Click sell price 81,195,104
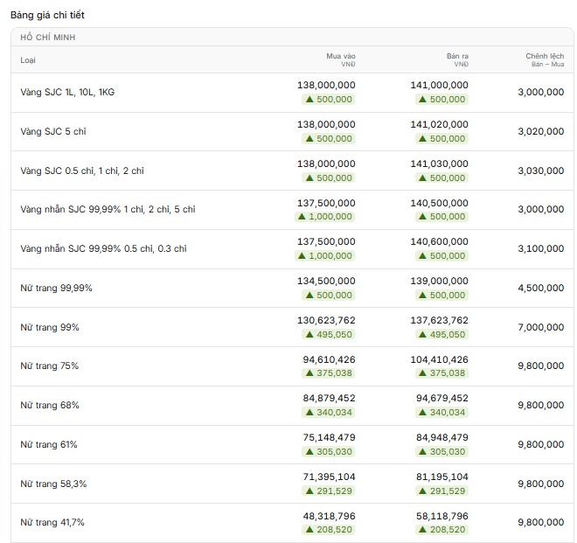Image resolution: width=577 pixels, height=543 pixels. tap(442, 477)
